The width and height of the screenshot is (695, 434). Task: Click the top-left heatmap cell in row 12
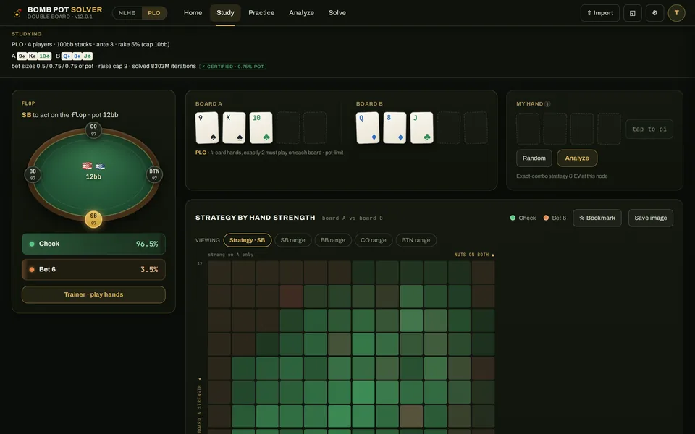(219, 272)
